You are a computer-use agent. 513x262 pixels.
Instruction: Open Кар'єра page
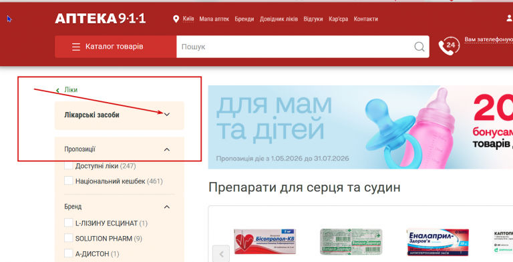point(338,19)
